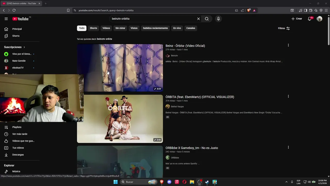
Task: Toggle the browser sidebar panel
Action: (x=306, y=10)
